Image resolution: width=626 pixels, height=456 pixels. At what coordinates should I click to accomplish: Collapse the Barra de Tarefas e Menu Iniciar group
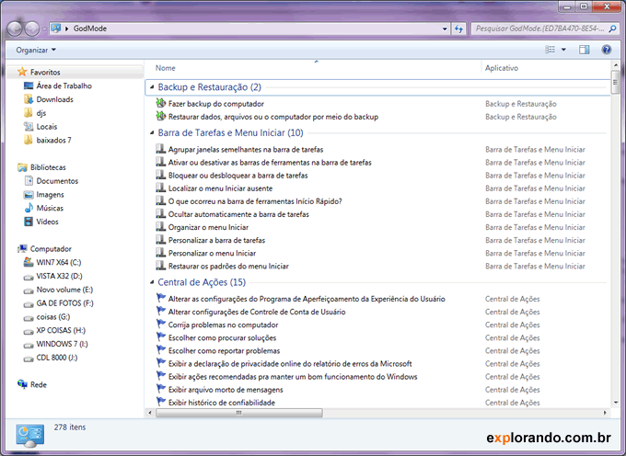tap(152, 132)
